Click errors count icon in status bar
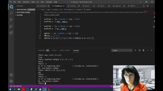163x91 pixels. pyautogui.click(x=11, y=86)
